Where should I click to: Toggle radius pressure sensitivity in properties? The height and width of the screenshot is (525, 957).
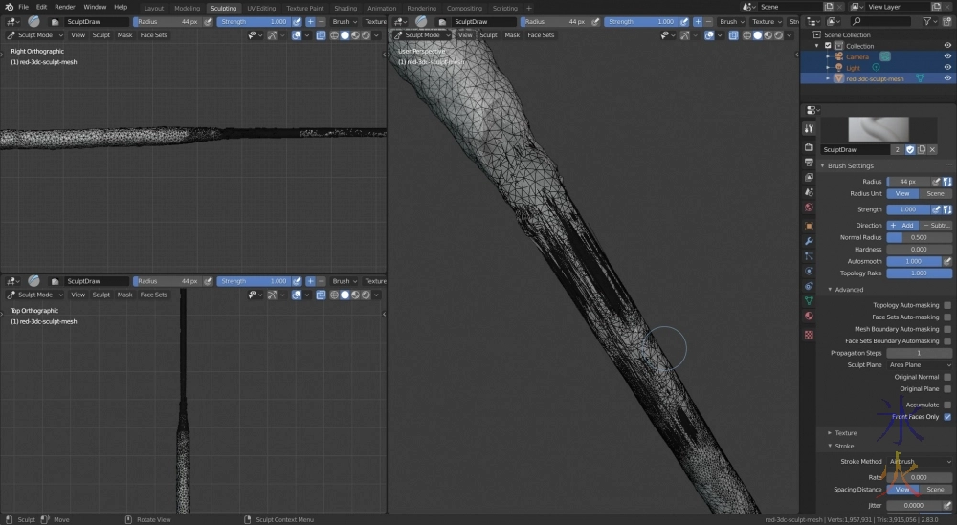click(938, 181)
